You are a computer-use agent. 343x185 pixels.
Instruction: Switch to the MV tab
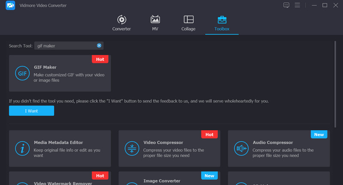pyautogui.click(x=155, y=23)
